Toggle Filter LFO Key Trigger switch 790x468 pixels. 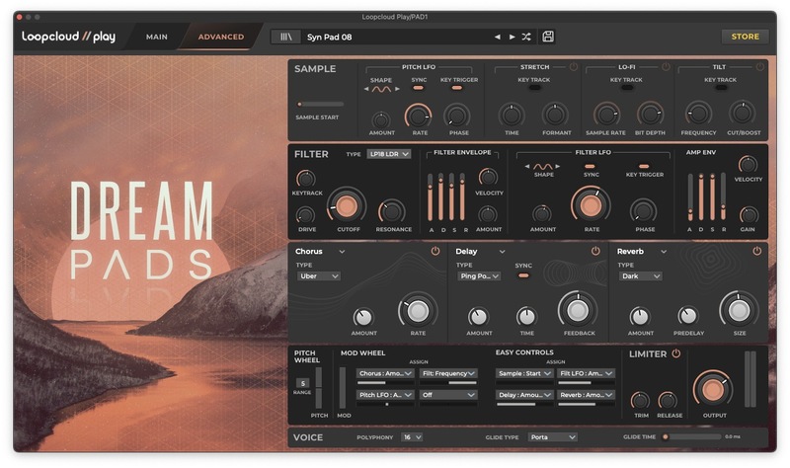pos(644,167)
